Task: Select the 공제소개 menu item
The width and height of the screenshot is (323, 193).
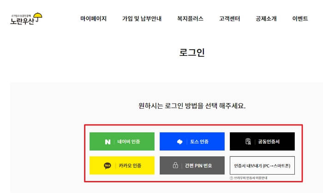Action: coord(266,19)
